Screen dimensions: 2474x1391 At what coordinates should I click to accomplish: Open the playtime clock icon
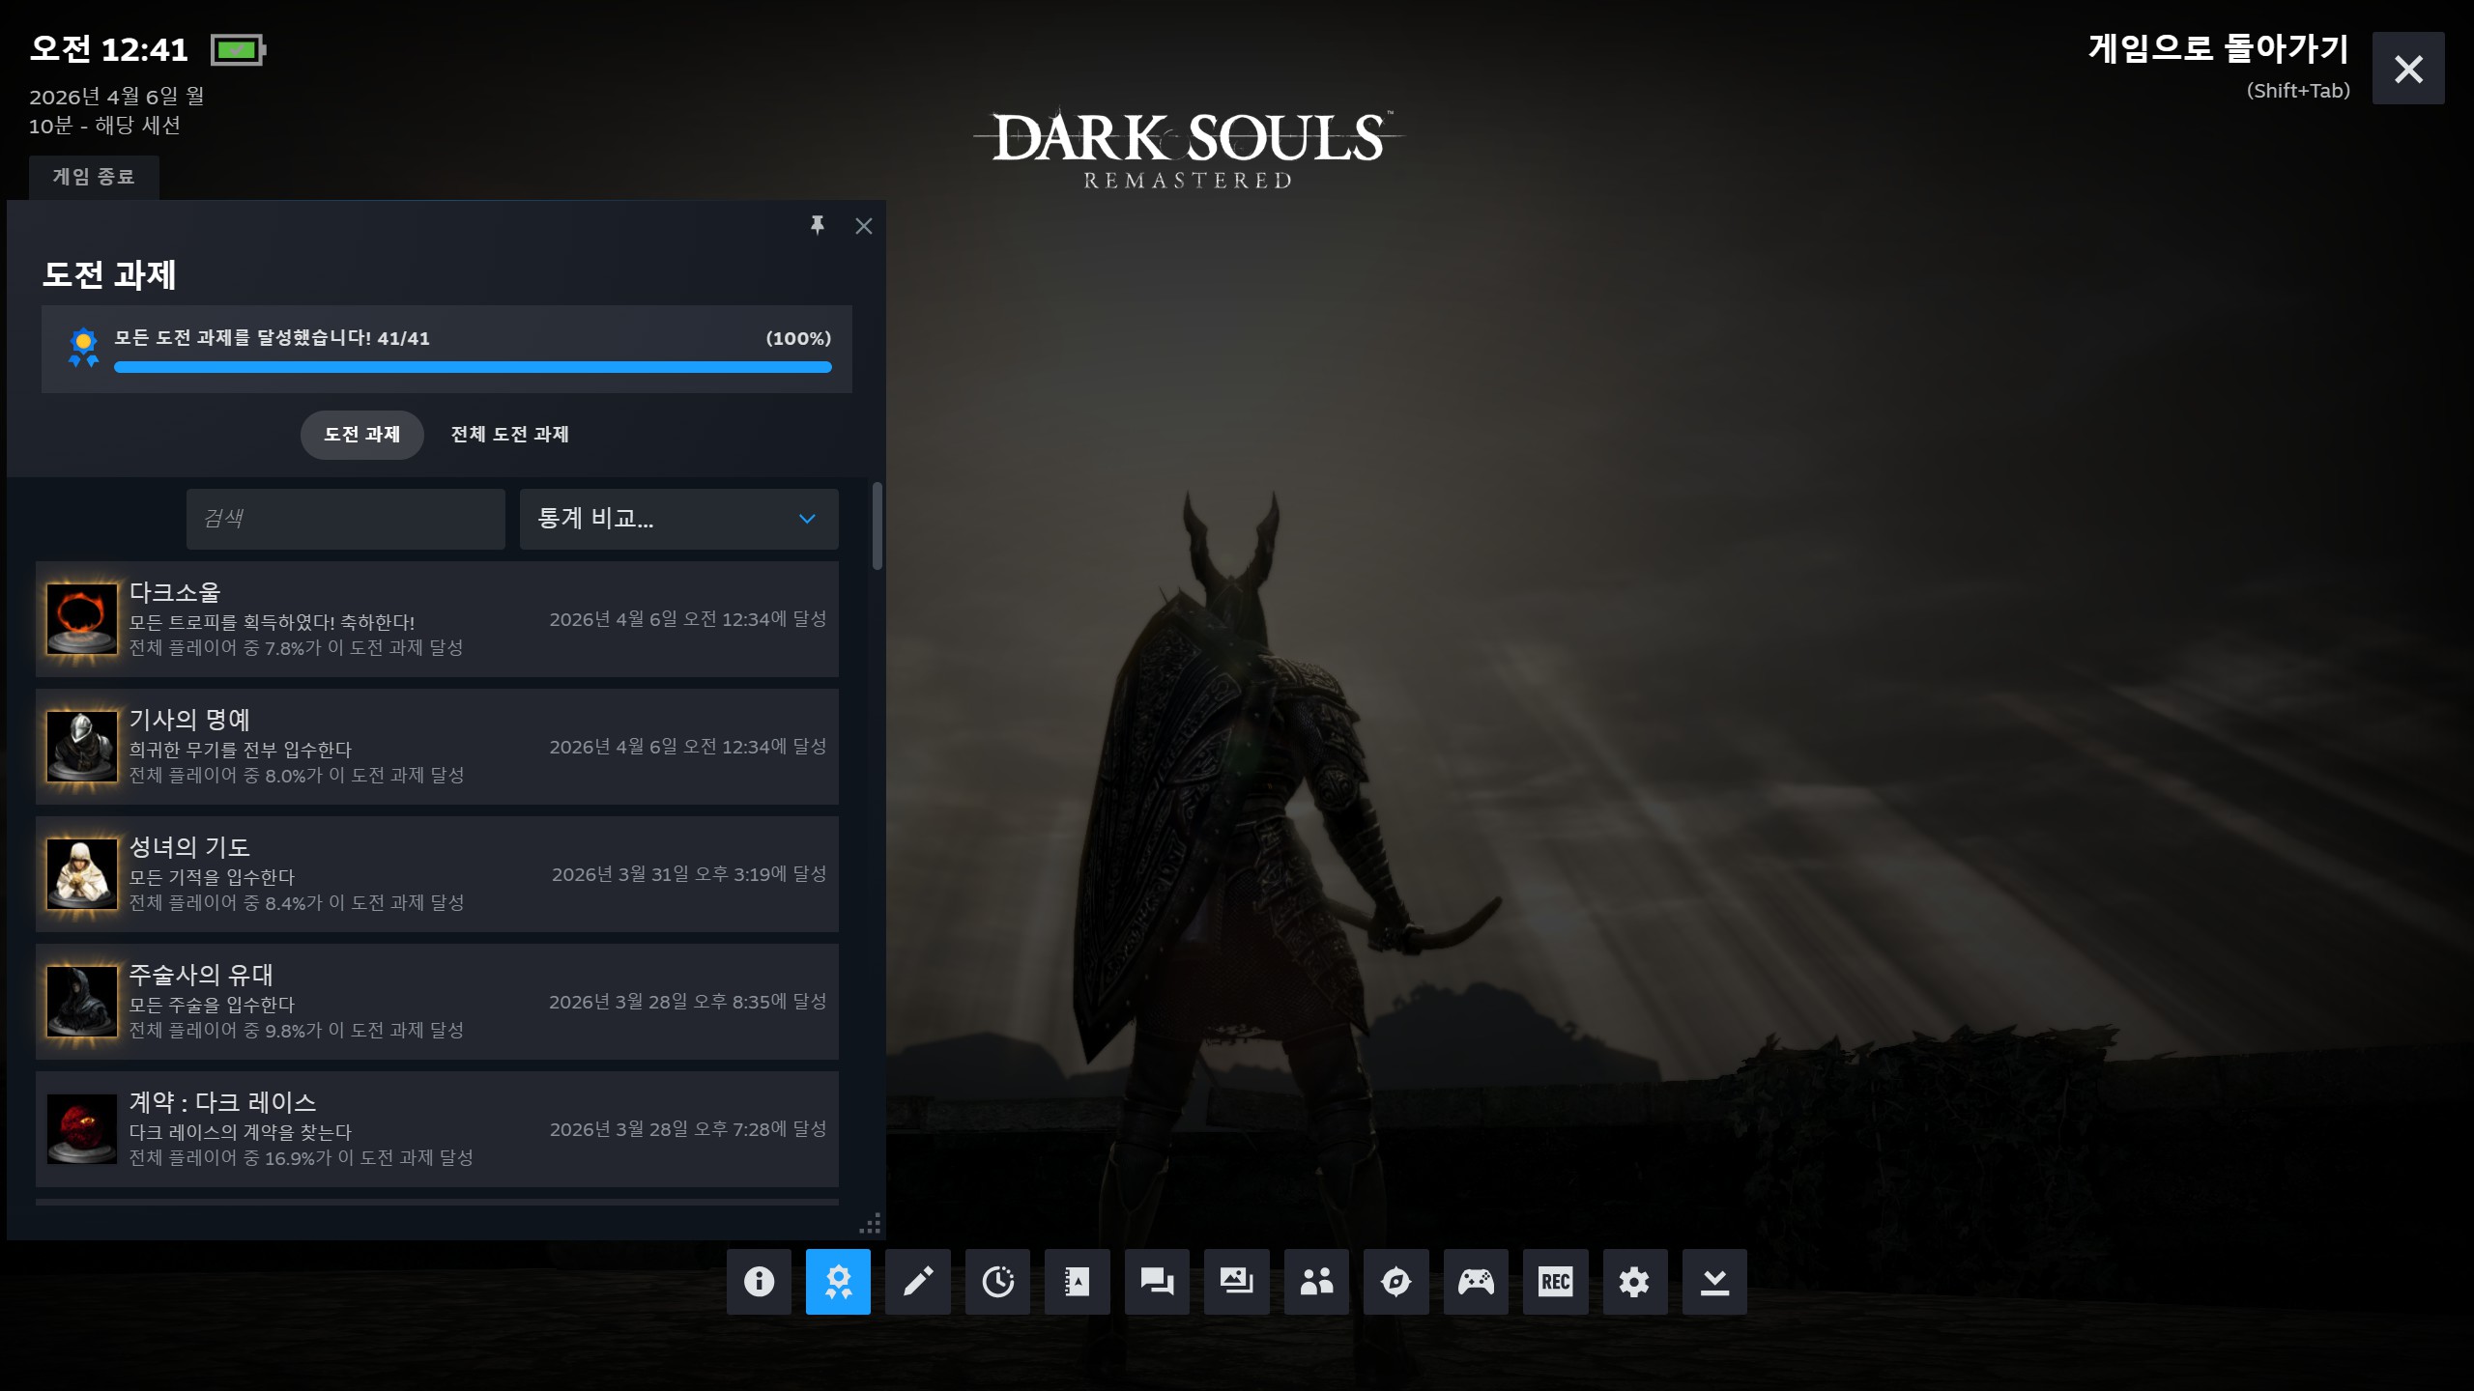coord(997,1282)
